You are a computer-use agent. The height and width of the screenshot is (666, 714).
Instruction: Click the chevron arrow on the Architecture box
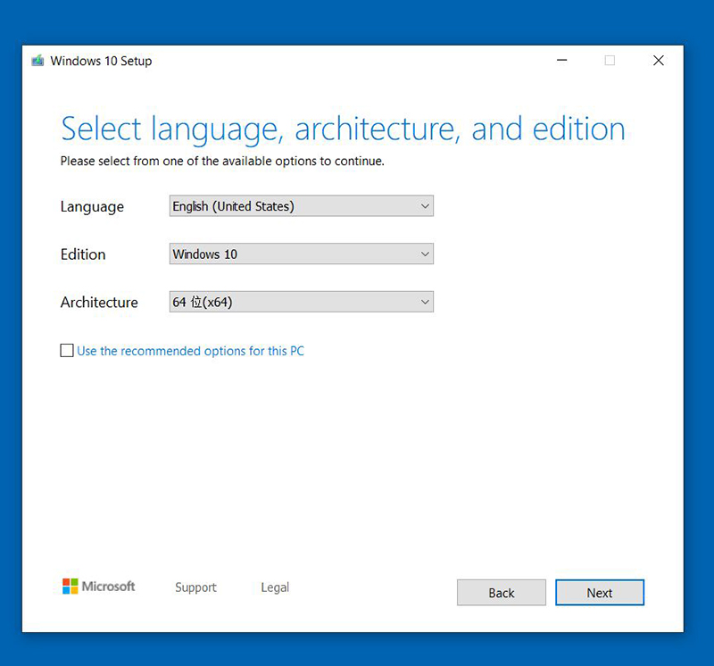424,303
